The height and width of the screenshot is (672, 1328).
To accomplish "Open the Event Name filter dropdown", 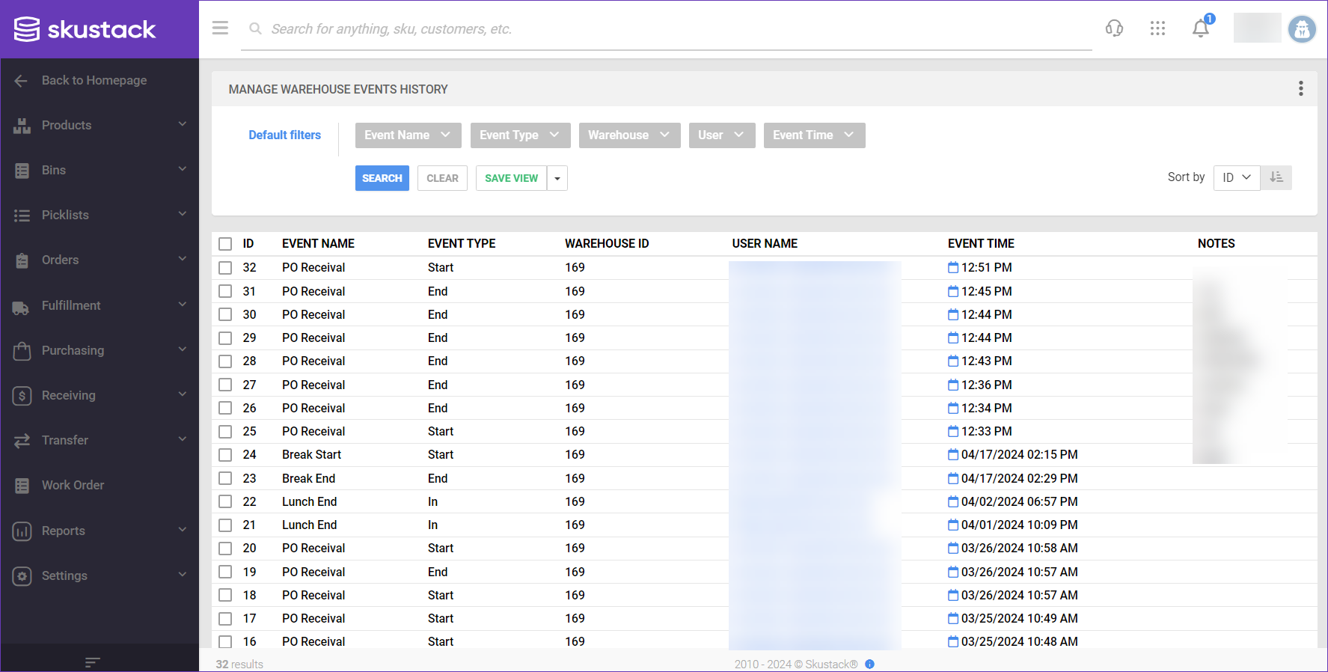I will click(408, 135).
